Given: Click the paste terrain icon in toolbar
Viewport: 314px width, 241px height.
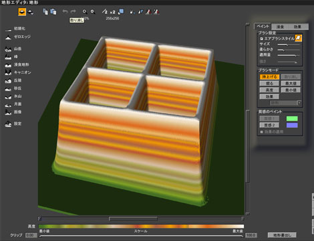Looking at the screenshot, I should tap(53, 11).
